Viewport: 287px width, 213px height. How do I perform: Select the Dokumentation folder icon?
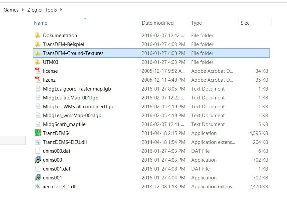[38, 36]
